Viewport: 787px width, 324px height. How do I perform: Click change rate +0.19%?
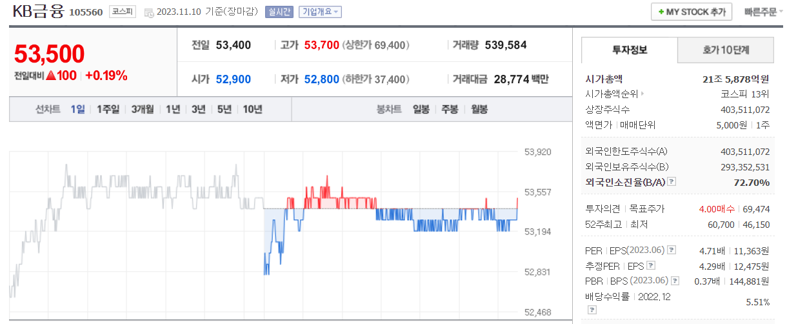[106, 76]
